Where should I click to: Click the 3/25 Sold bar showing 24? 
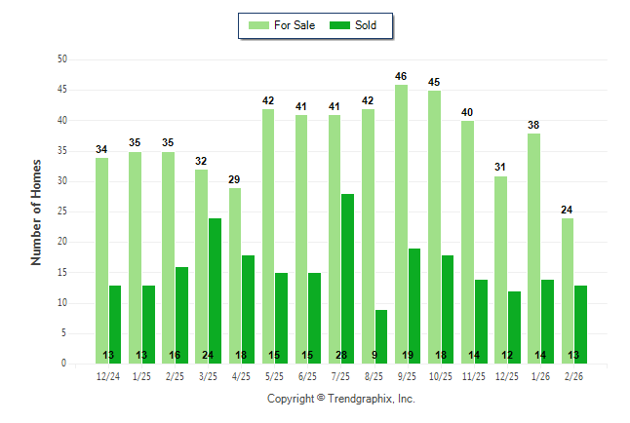click(215, 290)
